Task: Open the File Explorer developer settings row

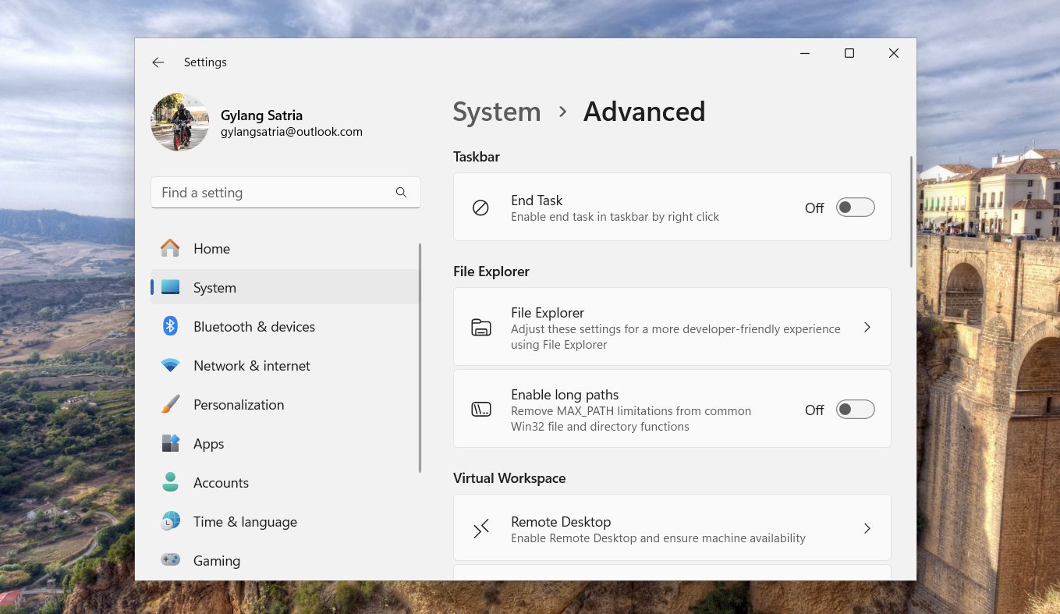Action: [672, 327]
